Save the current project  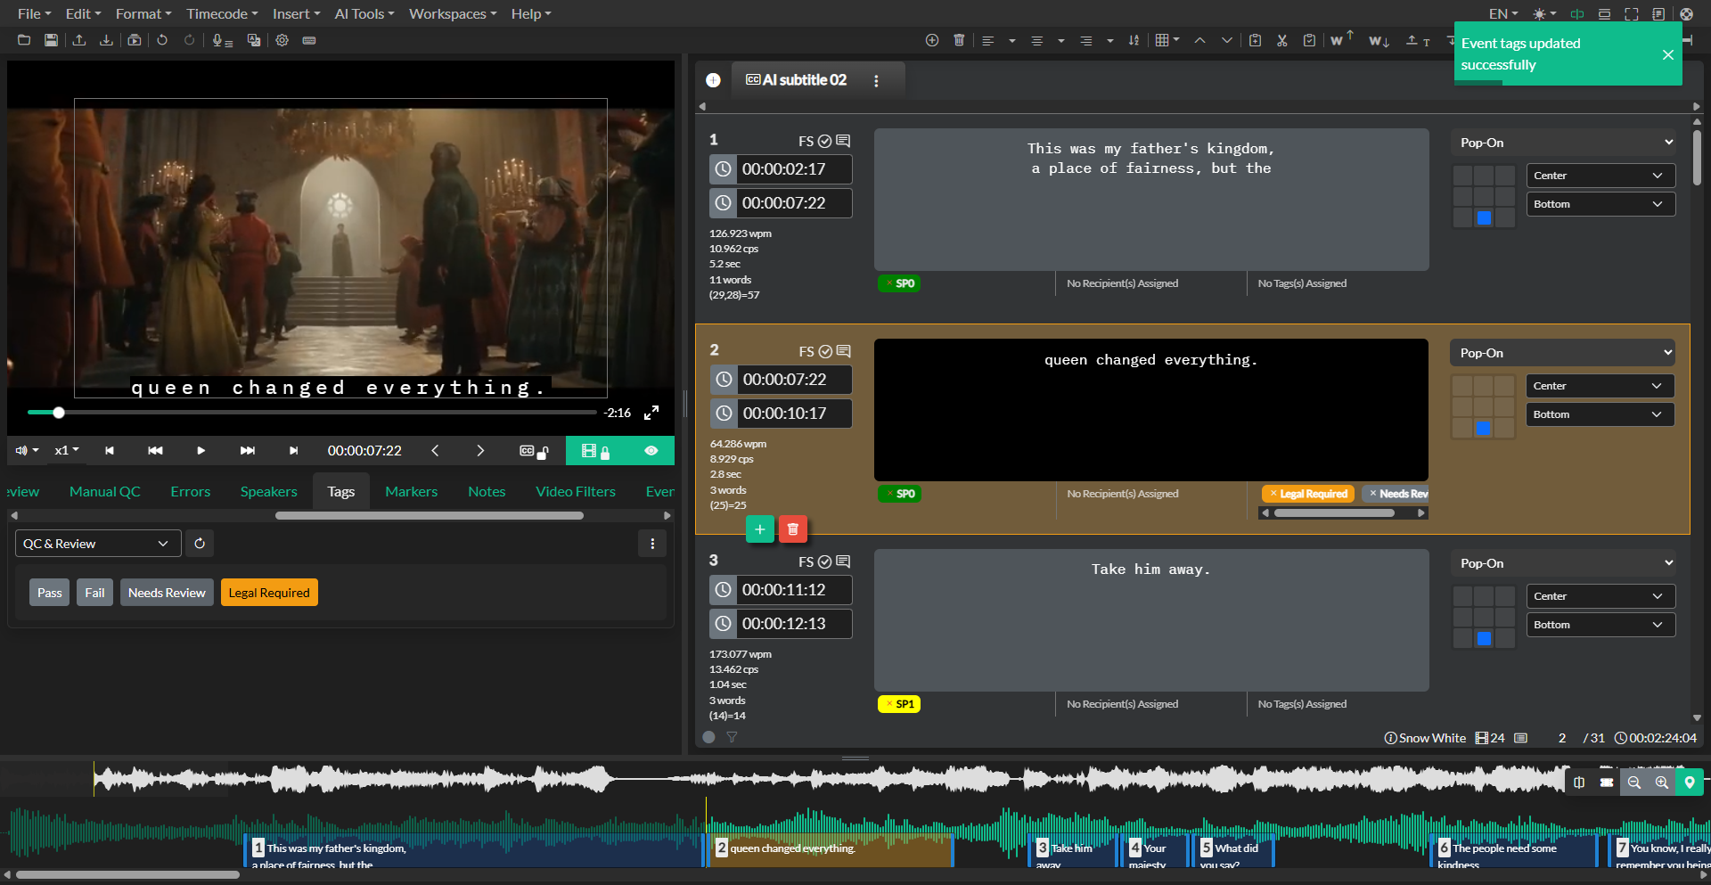(51, 40)
